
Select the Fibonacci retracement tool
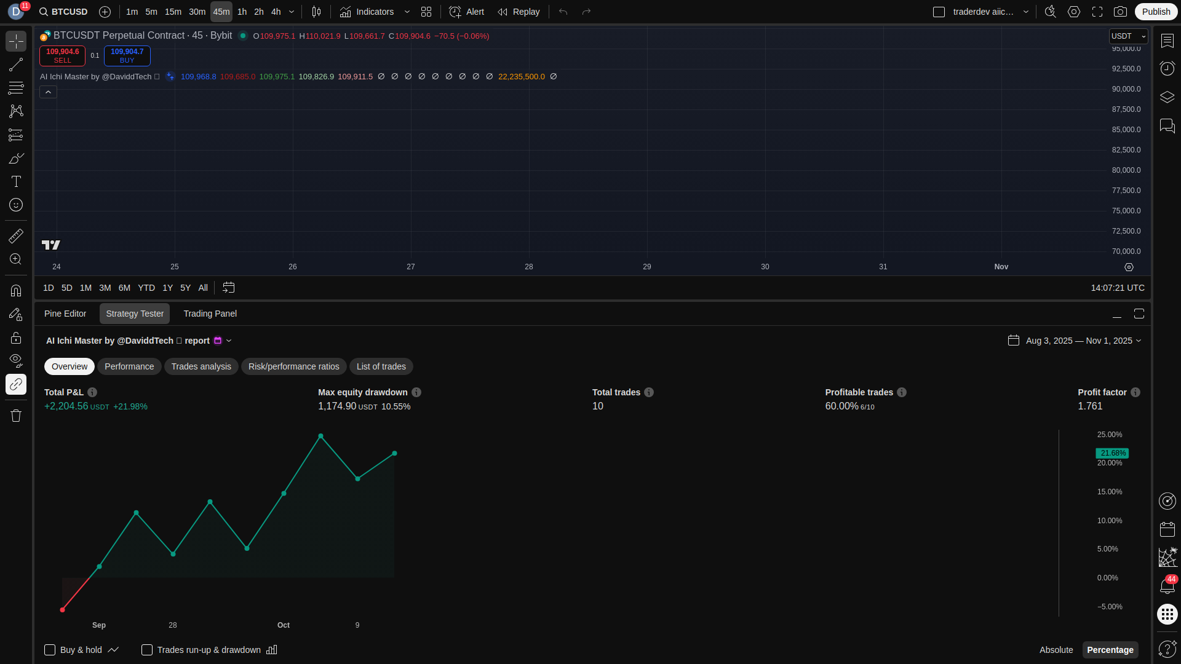tap(16, 88)
